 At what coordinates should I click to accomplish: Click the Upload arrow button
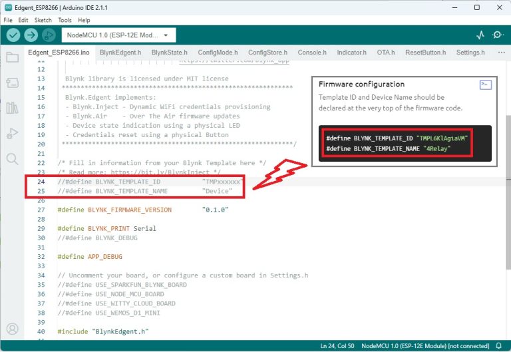(31, 35)
